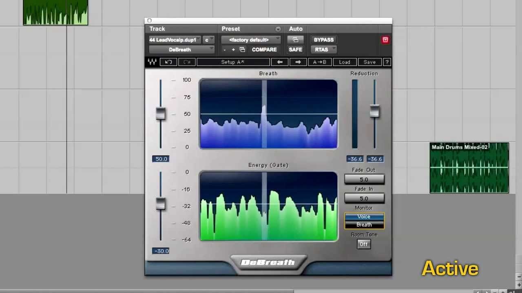The image size is (522, 293).
Task: Open the 44 LeadVocalp.dup1 track selector
Action: point(174,40)
